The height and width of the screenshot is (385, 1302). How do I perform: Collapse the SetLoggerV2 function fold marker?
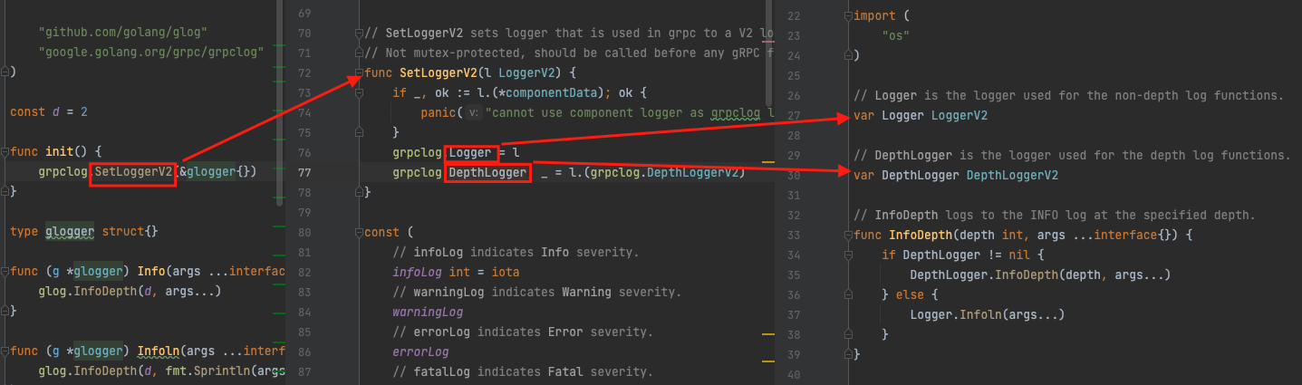[360, 73]
